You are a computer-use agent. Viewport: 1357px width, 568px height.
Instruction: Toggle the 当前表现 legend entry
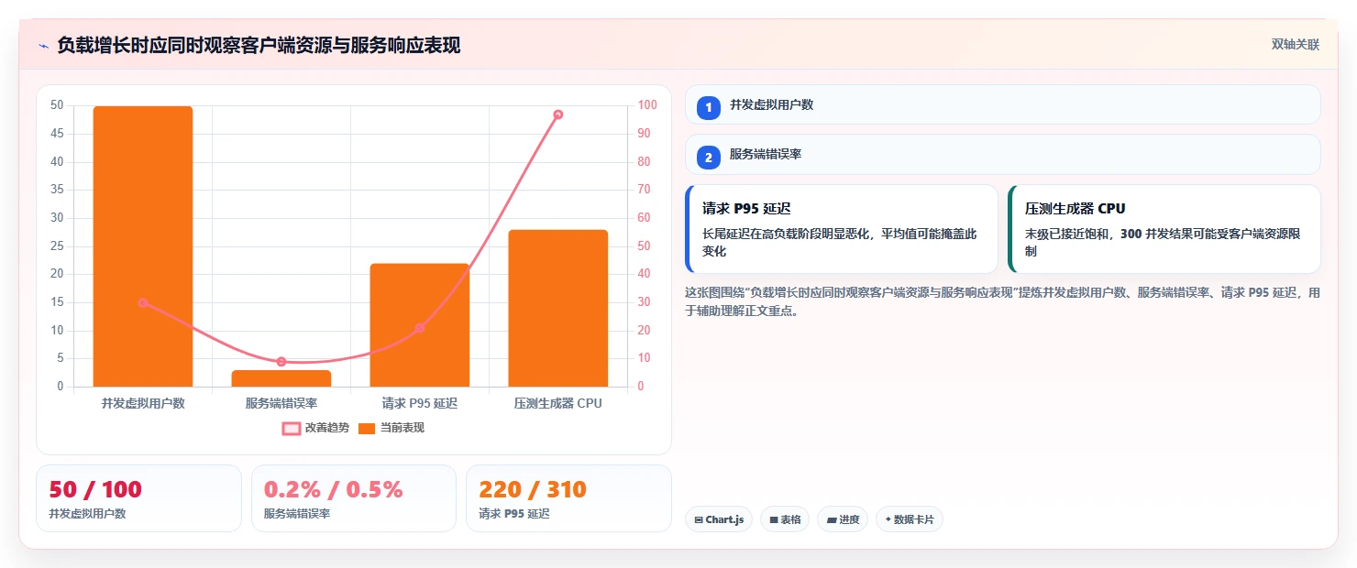pos(392,428)
